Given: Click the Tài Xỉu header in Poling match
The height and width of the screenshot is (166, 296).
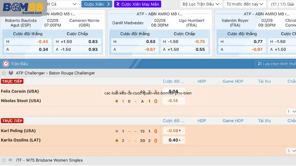Looking at the screenshot, I should 264,121.
